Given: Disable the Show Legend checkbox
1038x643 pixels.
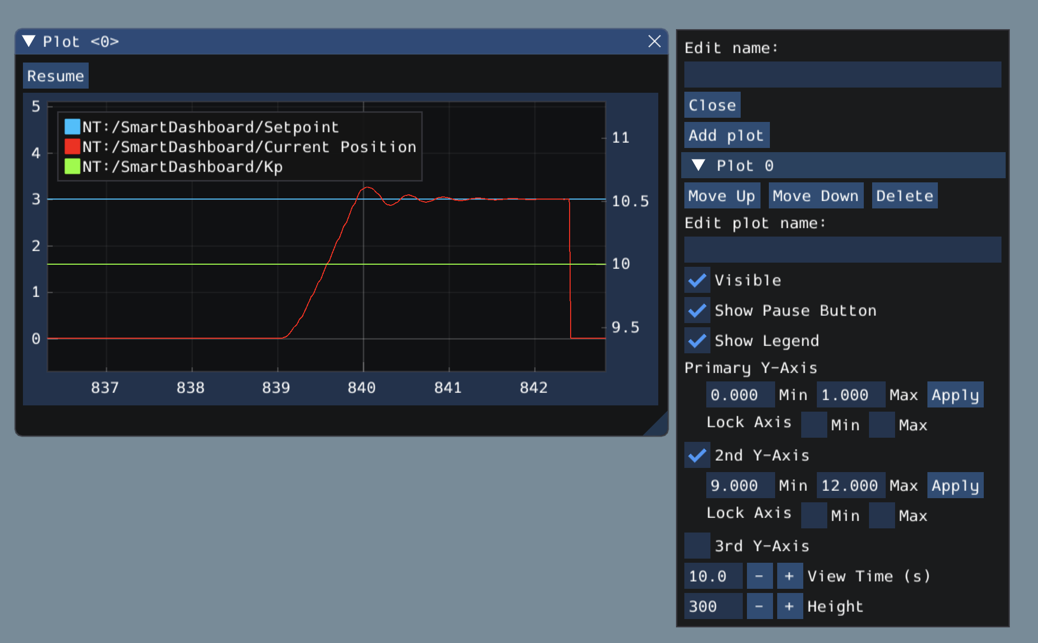Looking at the screenshot, I should 697,341.
